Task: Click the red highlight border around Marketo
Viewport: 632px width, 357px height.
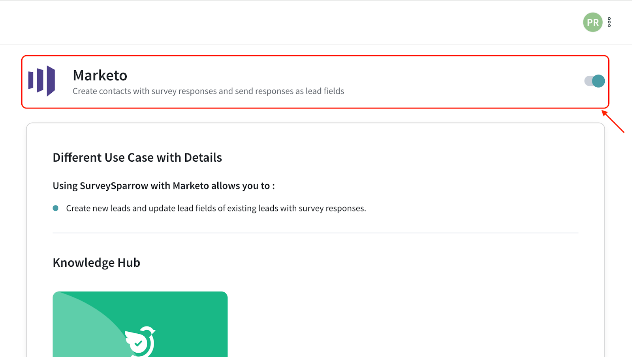Action: point(315,56)
